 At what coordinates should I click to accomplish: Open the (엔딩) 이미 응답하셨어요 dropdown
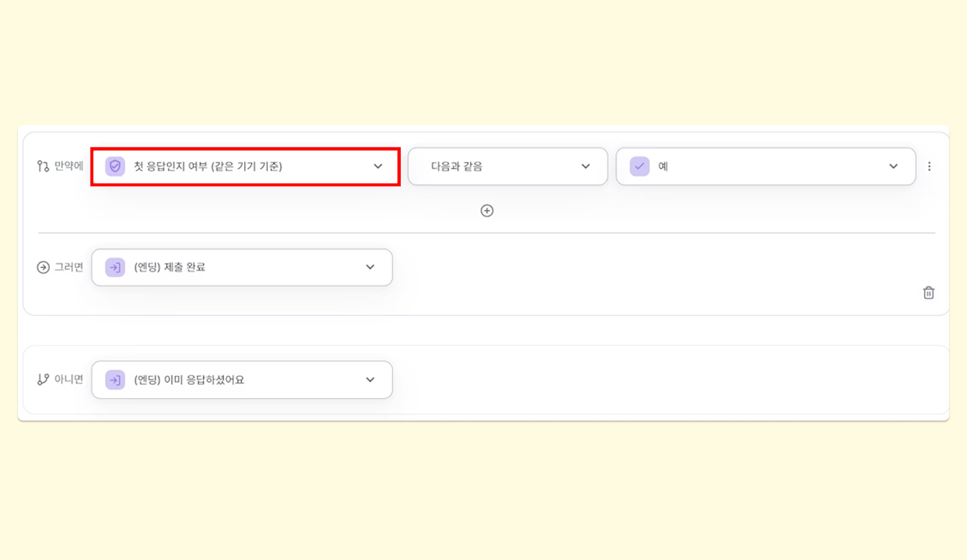[x=242, y=380]
